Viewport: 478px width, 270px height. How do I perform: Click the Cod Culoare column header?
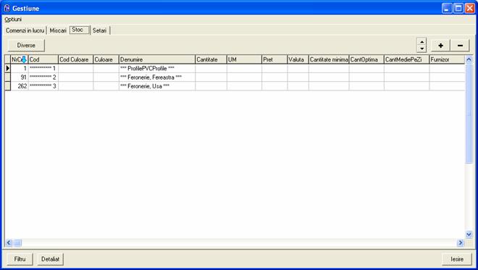[x=75, y=59]
